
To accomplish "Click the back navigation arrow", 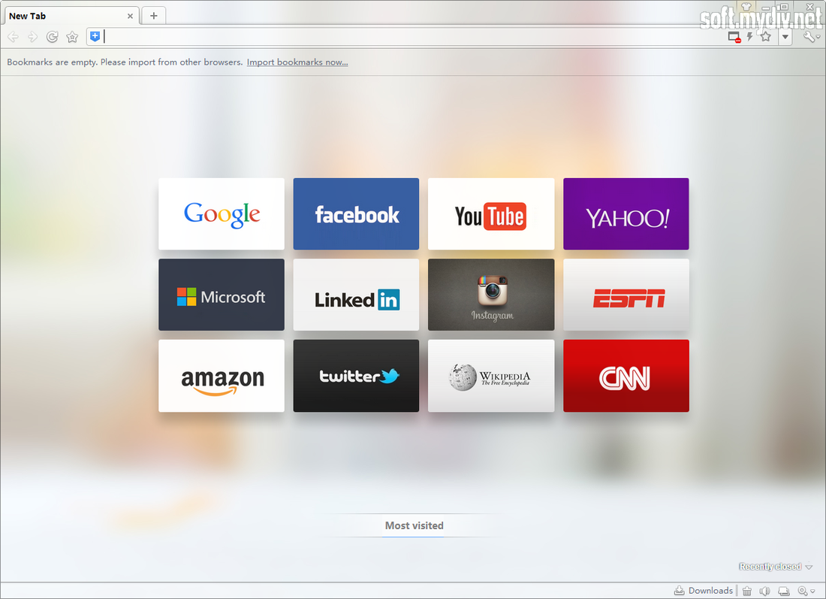I will tap(14, 37).
